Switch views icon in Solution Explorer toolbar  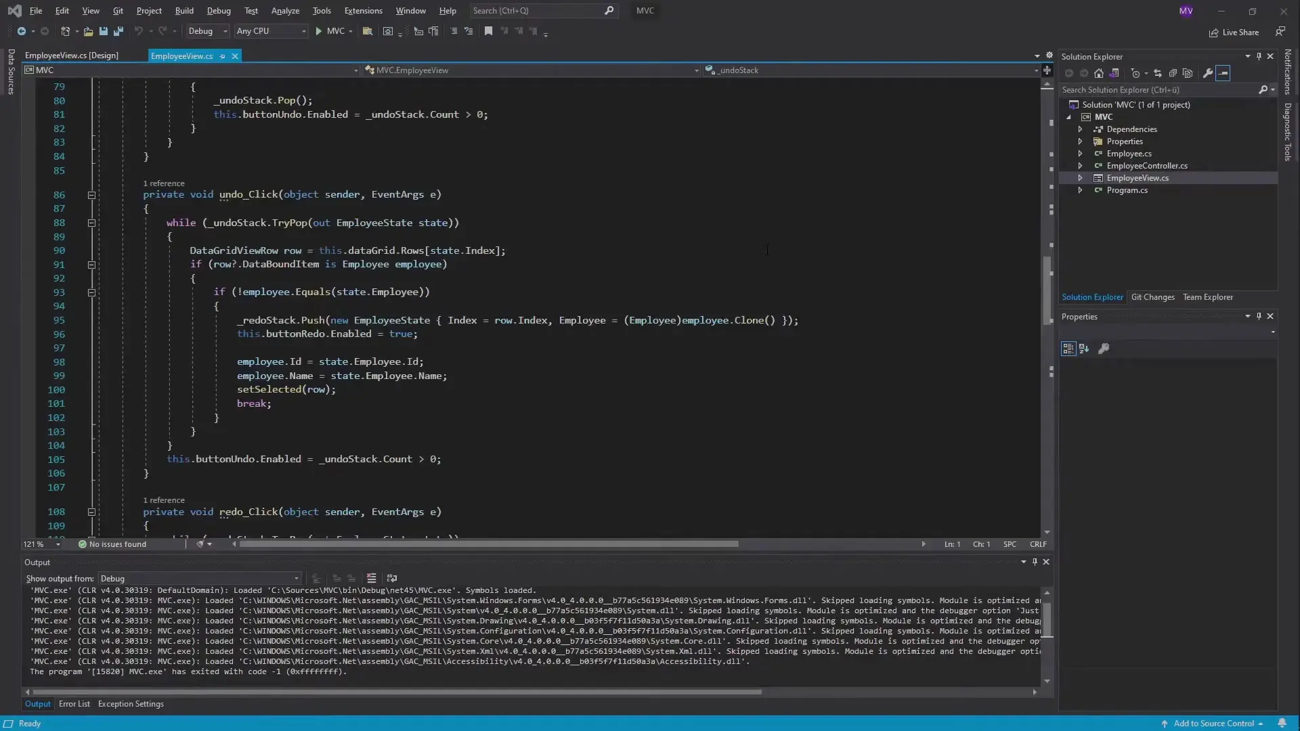[1114, 73]
